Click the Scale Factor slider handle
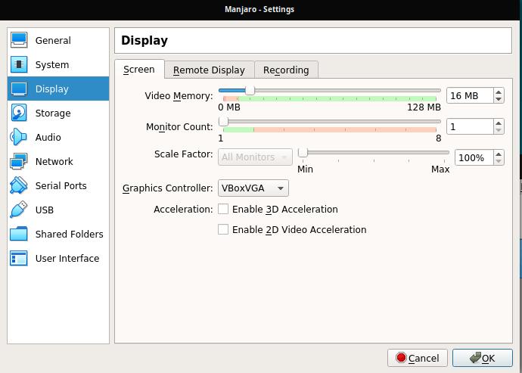The height and width of the screenshot is (373, 522). point(303,153)
